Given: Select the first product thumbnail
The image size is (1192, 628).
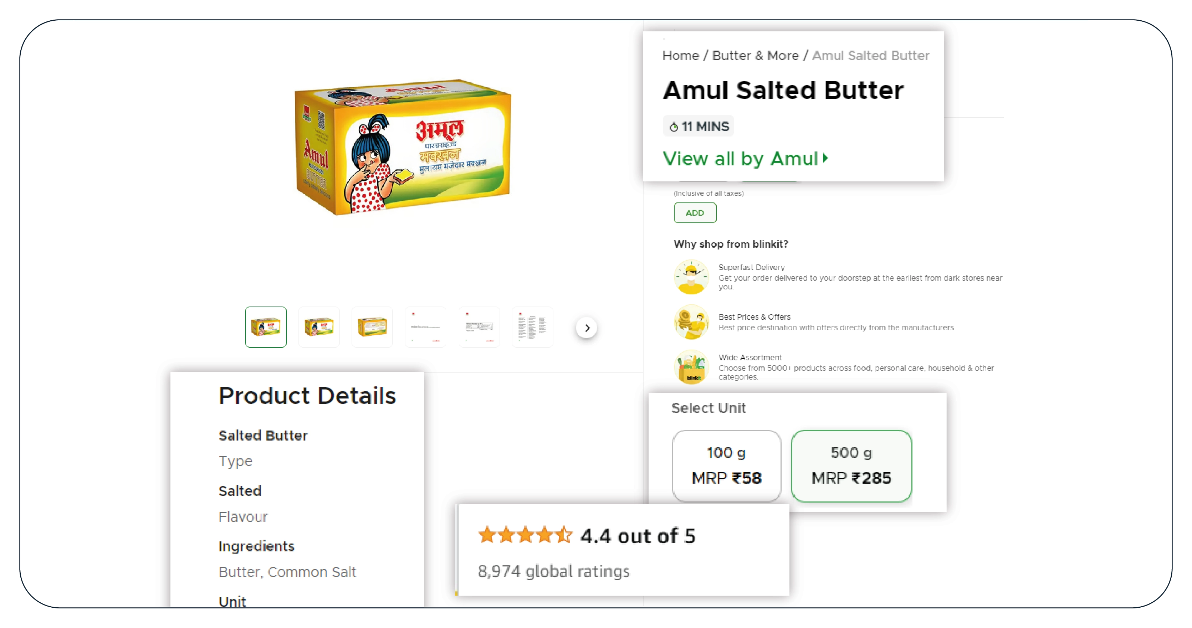Looking at the screenshot, I should [266, 327].
